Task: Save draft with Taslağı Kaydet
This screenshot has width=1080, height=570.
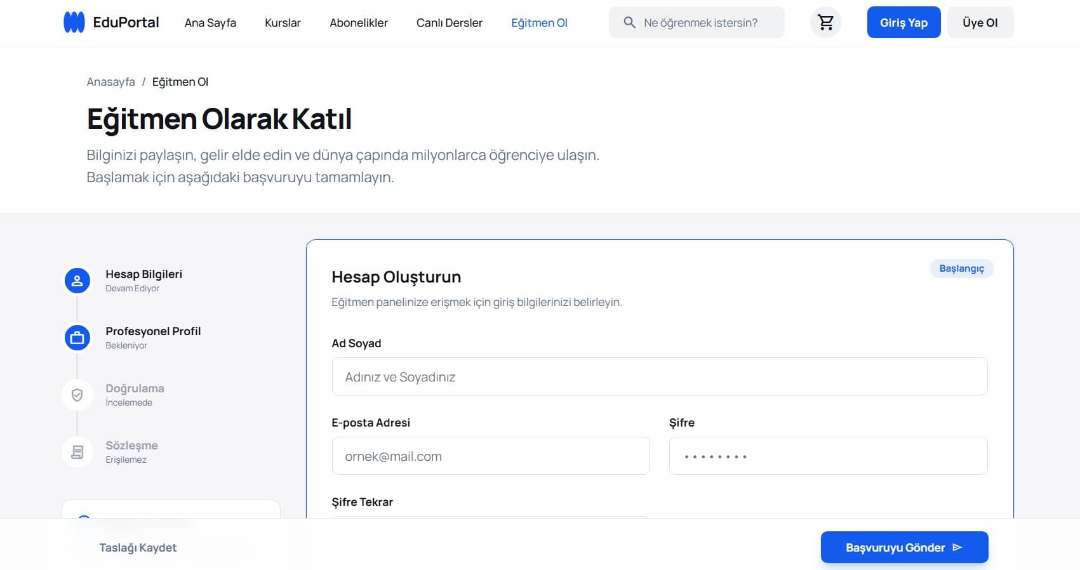Action: tap(138, 548)
